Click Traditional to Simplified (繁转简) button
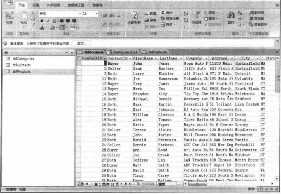Viewport: 281px width, 194px height. click(x=257, y=13)
